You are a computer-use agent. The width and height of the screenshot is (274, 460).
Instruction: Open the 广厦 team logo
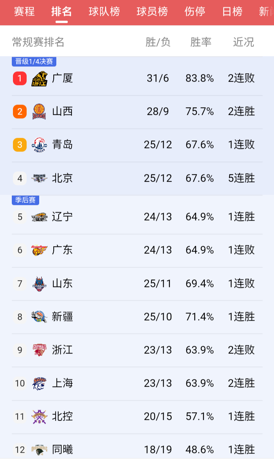point(40,79)
